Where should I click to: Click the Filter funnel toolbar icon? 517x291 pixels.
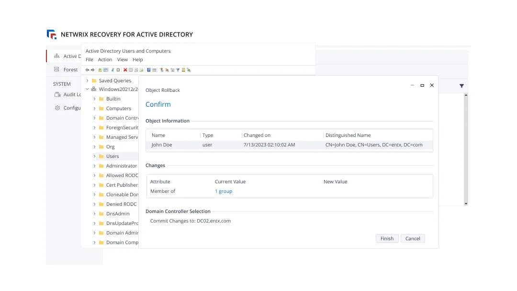pos(178,70)
